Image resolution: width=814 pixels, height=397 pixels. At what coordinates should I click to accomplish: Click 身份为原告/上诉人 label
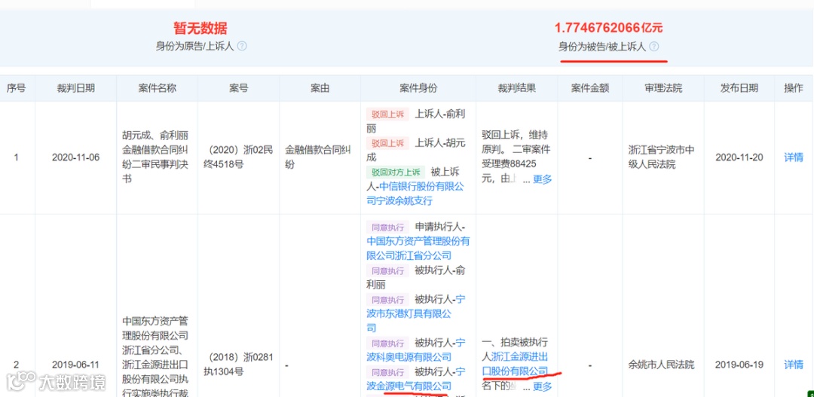point(194,46)
